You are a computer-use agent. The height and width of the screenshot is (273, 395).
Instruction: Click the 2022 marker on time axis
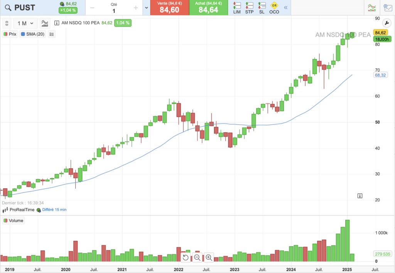coord(178,270)
